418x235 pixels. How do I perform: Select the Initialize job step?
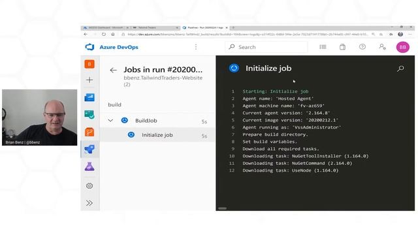tap(157, 135)
